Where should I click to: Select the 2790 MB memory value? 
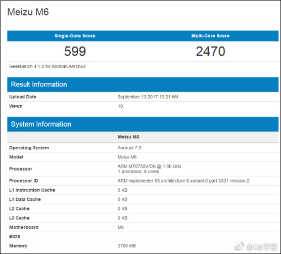pyautogui.click(x=126, y=246)
